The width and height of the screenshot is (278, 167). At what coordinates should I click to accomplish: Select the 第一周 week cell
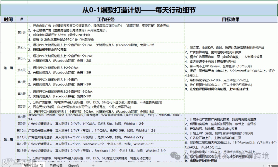click(8, 68)
